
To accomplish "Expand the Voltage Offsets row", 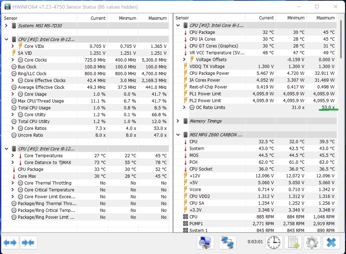I will pyautogui.click(x=184, y=59).
